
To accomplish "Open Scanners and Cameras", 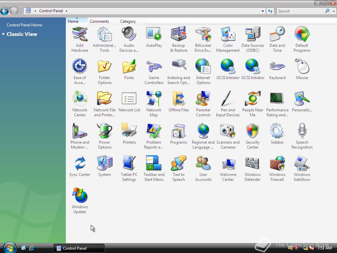I will 228,136.
